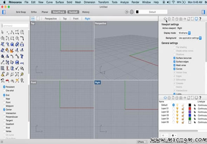Image resolution: width=207 pixels, height=144 pixels.
Task: Open the Surface menu
Action: pos(60,2)
